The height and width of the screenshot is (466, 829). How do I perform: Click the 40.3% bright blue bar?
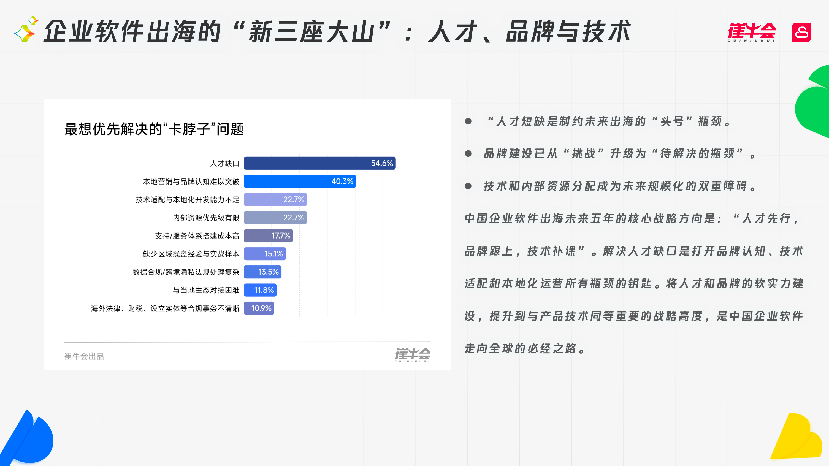299,181
